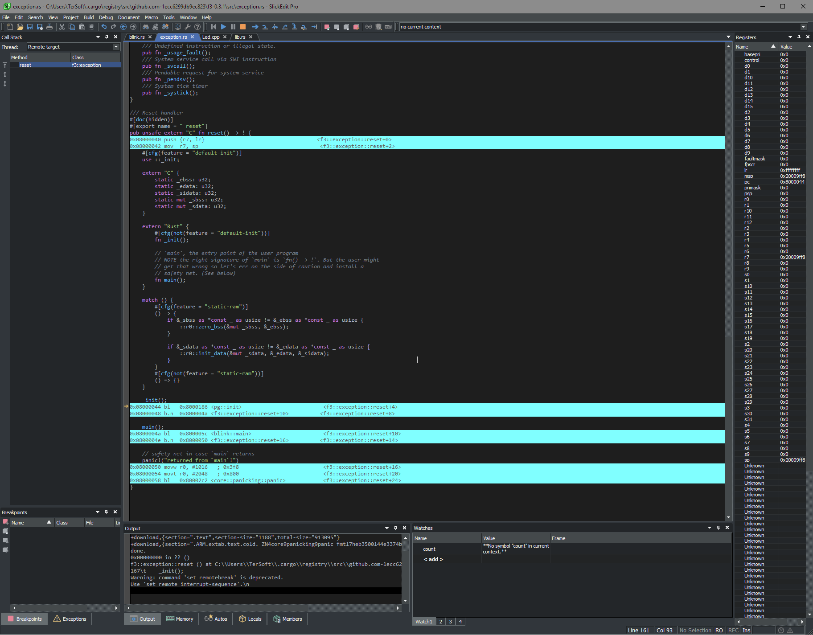The image size is (813, 635).
Task: Click the Undo arrow icon
Action: point(104,27)
